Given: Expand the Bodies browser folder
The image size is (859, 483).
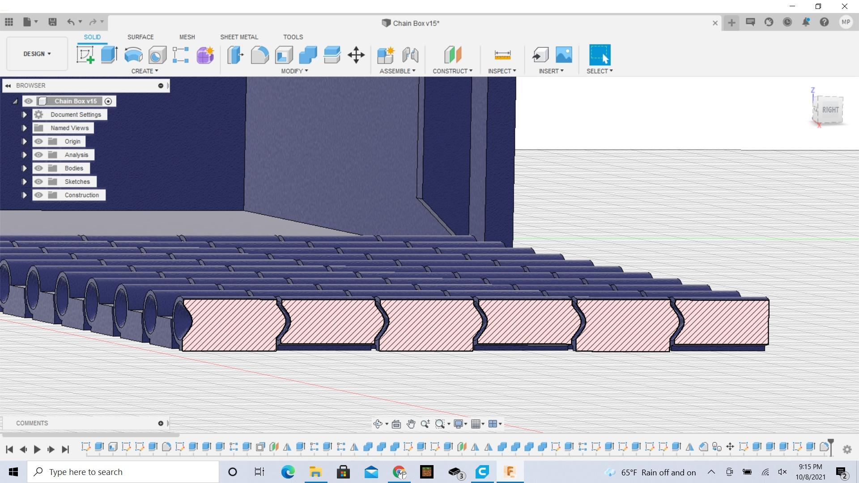Looking at the screenshot, I should click(24, 168).
